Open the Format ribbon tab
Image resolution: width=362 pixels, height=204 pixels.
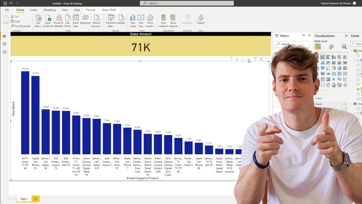click(x=90, y=10)
